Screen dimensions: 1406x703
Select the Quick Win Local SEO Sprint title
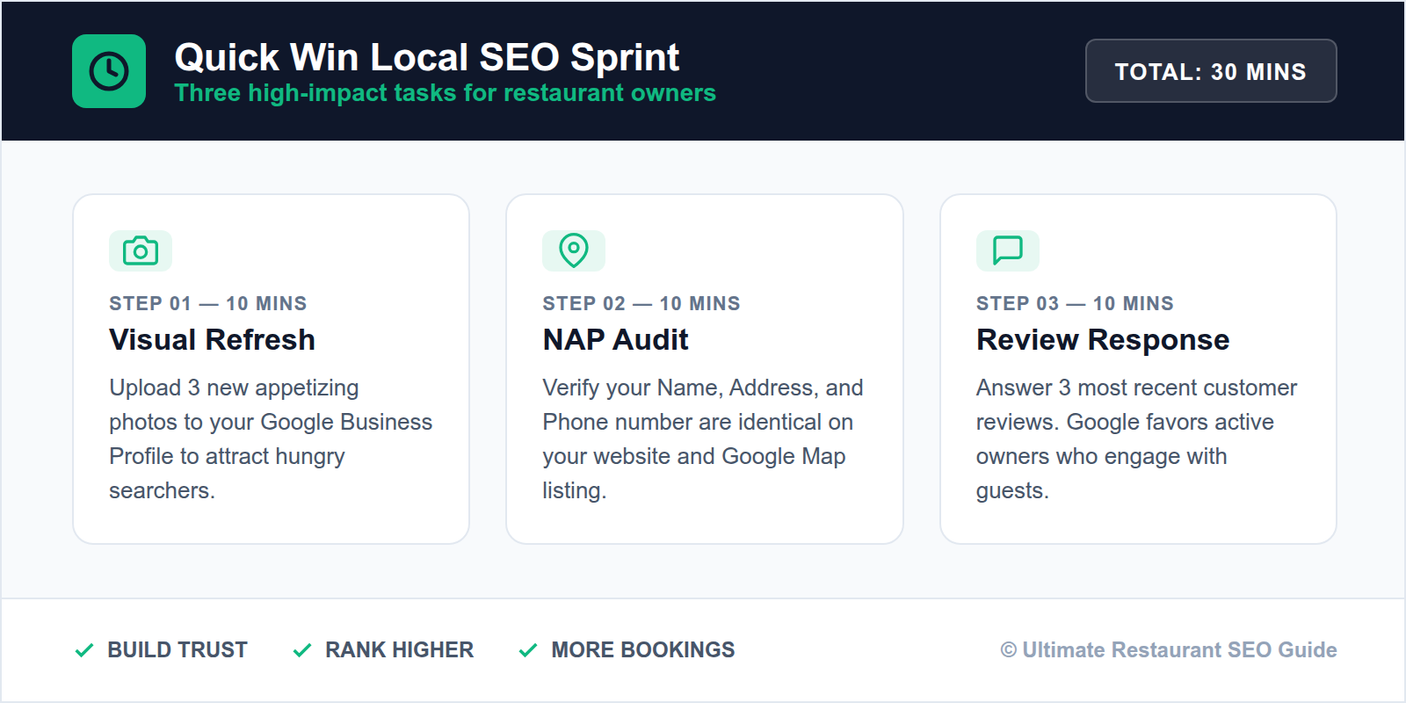click(427, 57)
